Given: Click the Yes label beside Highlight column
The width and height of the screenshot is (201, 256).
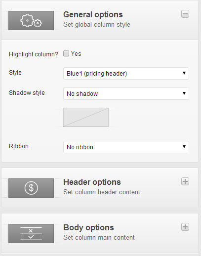Looking at the screenshot, I should (x=76, y=54).
